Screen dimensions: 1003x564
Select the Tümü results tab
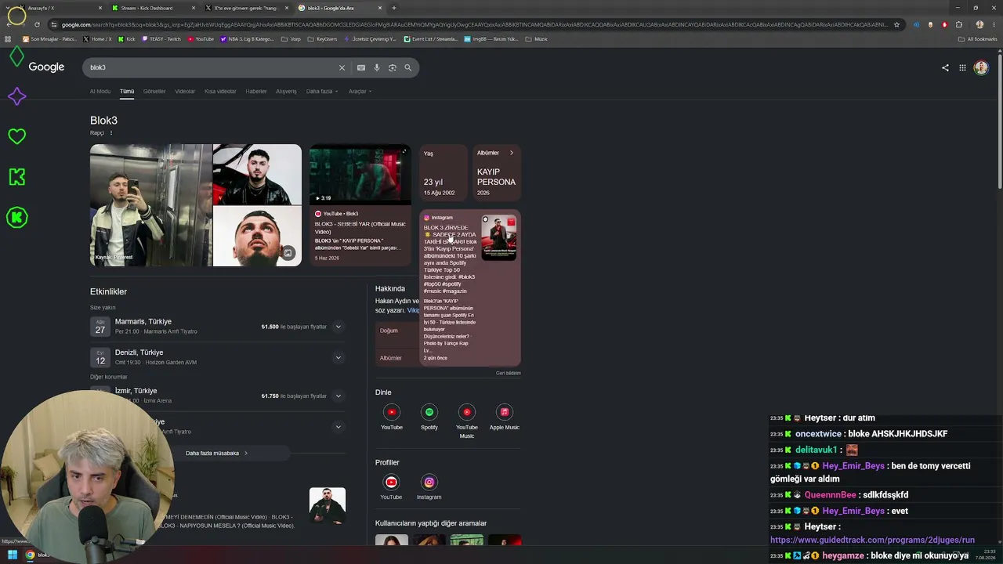click(127, 92)
